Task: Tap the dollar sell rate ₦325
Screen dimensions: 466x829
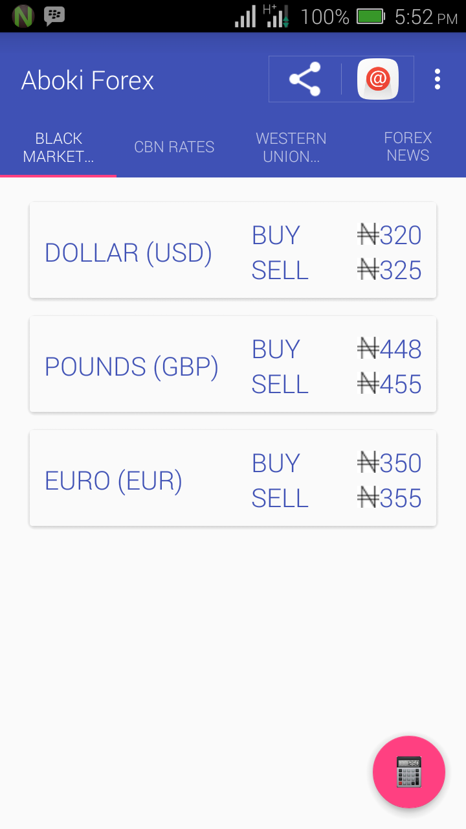Action: pos(390,270)
